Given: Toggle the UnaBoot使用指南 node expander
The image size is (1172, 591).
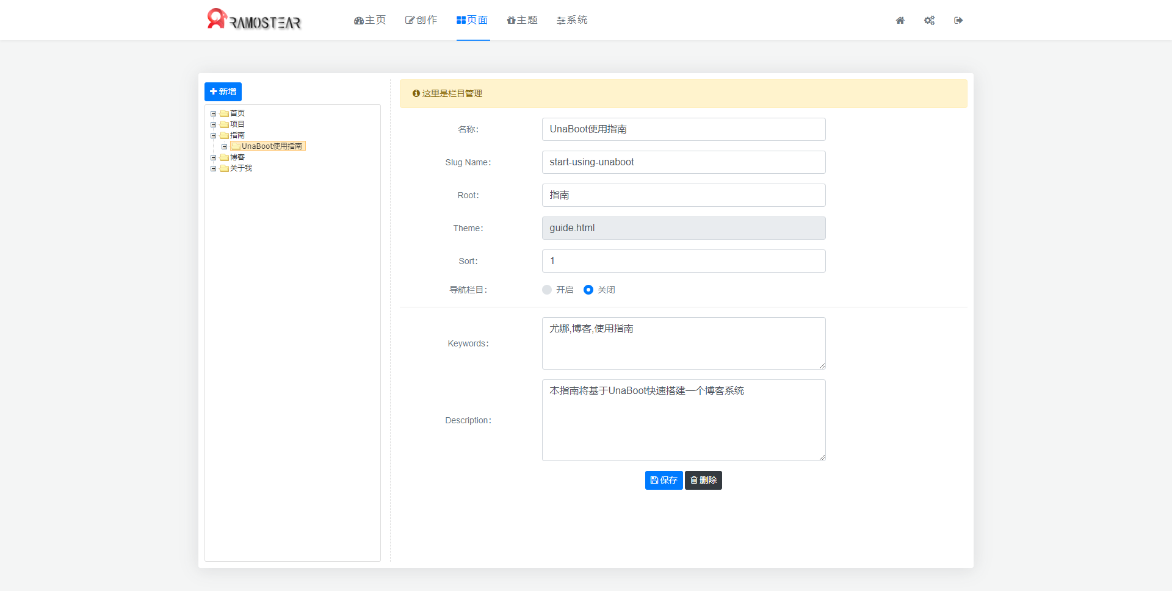Looking at the screenshot, I should 225,146.
